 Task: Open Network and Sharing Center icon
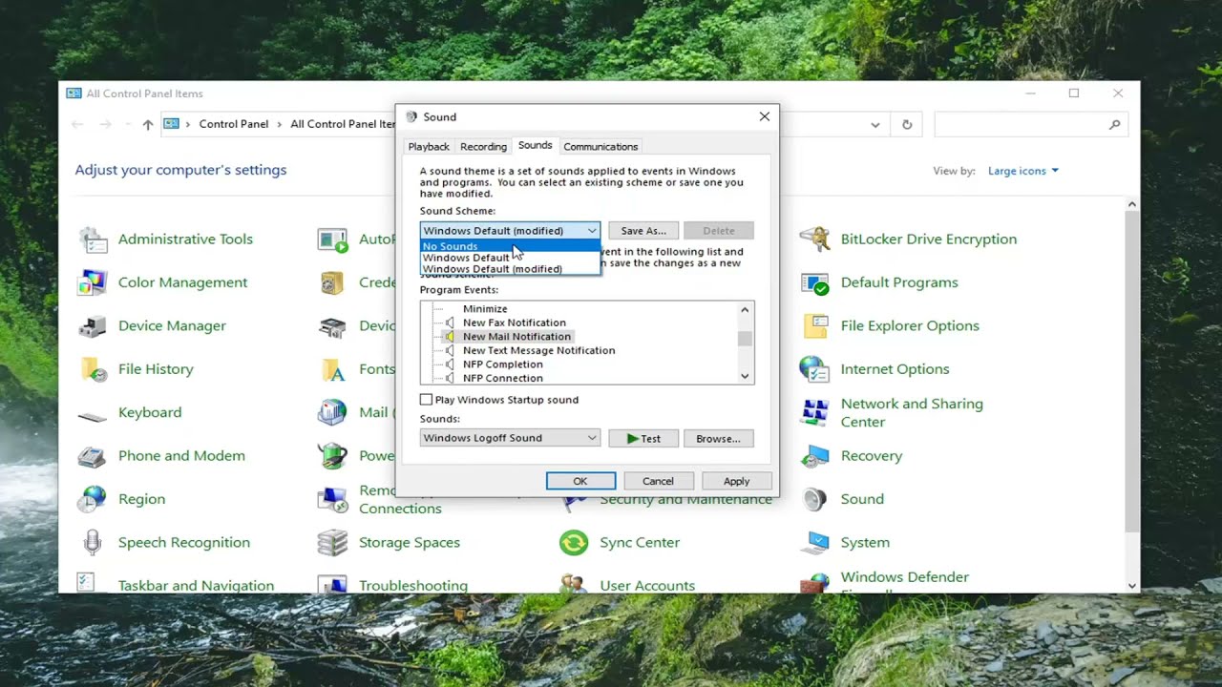click(x=814, y=413)
